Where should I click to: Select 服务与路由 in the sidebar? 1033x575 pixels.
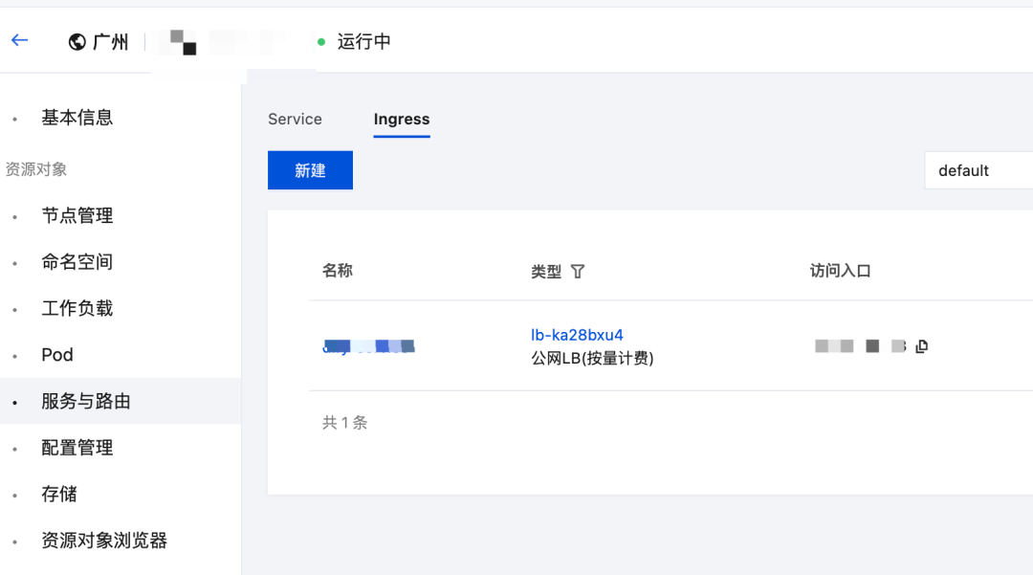click(85, 401)
